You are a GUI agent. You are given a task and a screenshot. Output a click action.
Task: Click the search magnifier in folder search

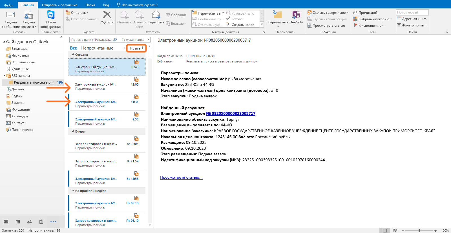point(115,40)
